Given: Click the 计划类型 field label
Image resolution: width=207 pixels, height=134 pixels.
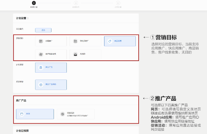Looking at the screenshot, I should (x=20, y=64).
